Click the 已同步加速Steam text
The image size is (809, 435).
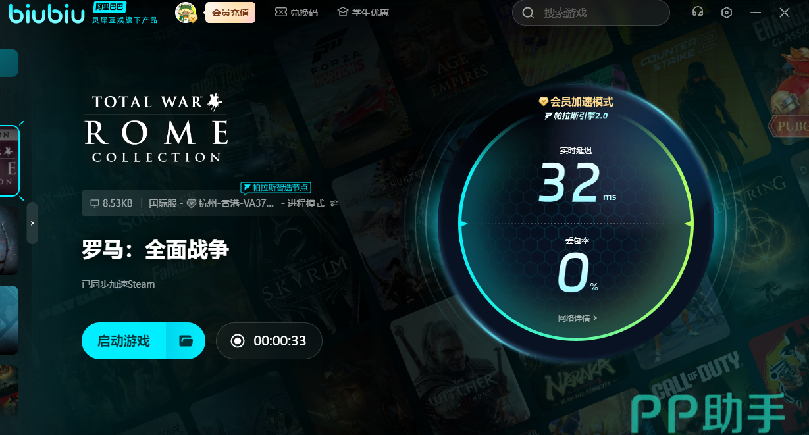[x=118, y=284]
